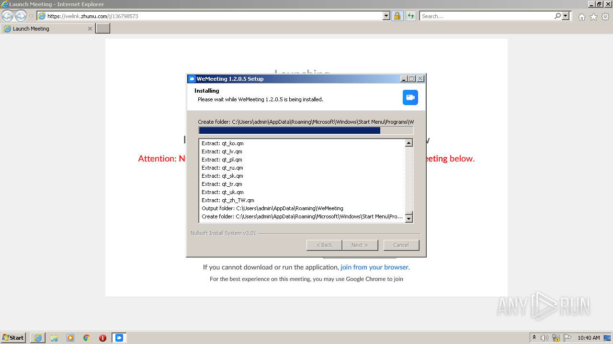Open the search provider dropdown arrow
The width and height of the screenshot is (613, 344).
tap(566, 16)
